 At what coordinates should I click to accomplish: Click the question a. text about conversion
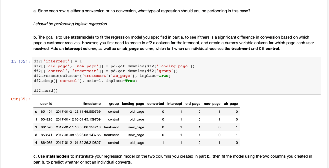coord(142,11)
